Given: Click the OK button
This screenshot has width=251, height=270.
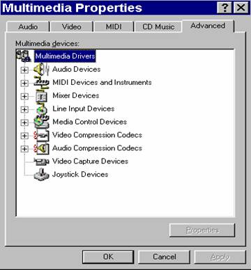Looking at the screenshot, I should tap(108, 257).
